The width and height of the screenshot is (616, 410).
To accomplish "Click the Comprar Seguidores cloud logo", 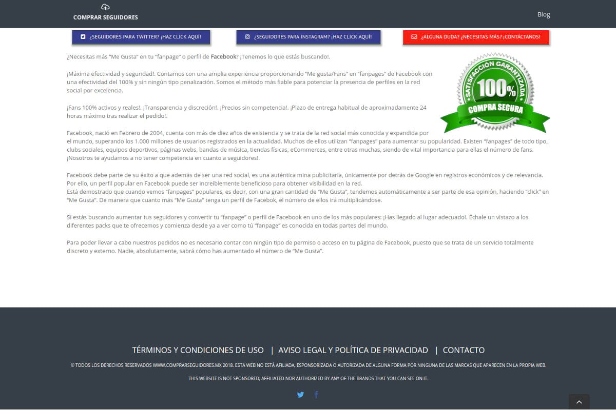I will click(105, 12).
